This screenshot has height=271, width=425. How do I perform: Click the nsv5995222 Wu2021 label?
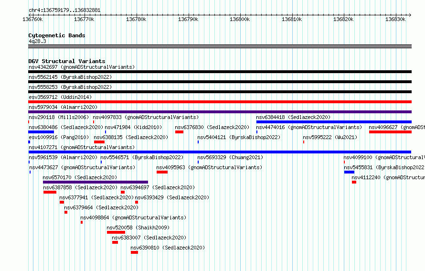330,137
